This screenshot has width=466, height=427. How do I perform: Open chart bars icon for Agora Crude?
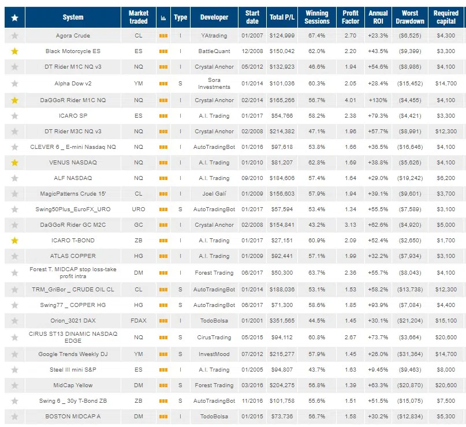click(163, 36)
